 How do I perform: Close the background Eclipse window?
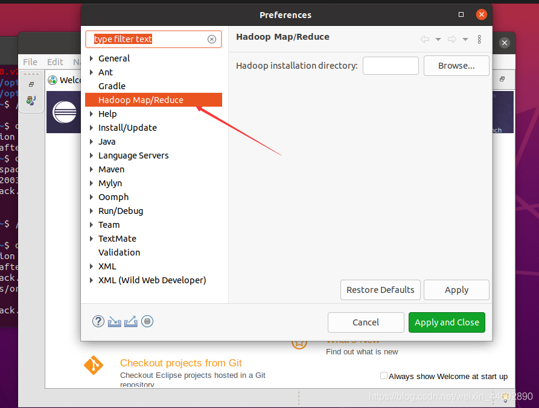[505, 43]
